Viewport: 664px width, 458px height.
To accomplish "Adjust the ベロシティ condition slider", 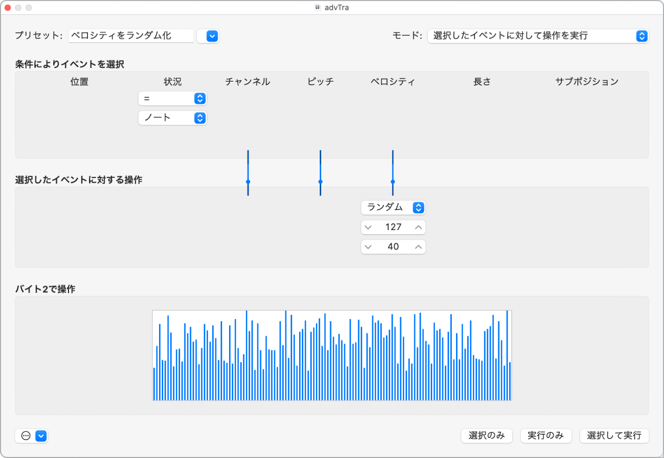I will pos(392,182).
